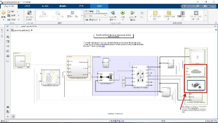Open the help dropdown arrow
The image size is (218, 123).
208,6
